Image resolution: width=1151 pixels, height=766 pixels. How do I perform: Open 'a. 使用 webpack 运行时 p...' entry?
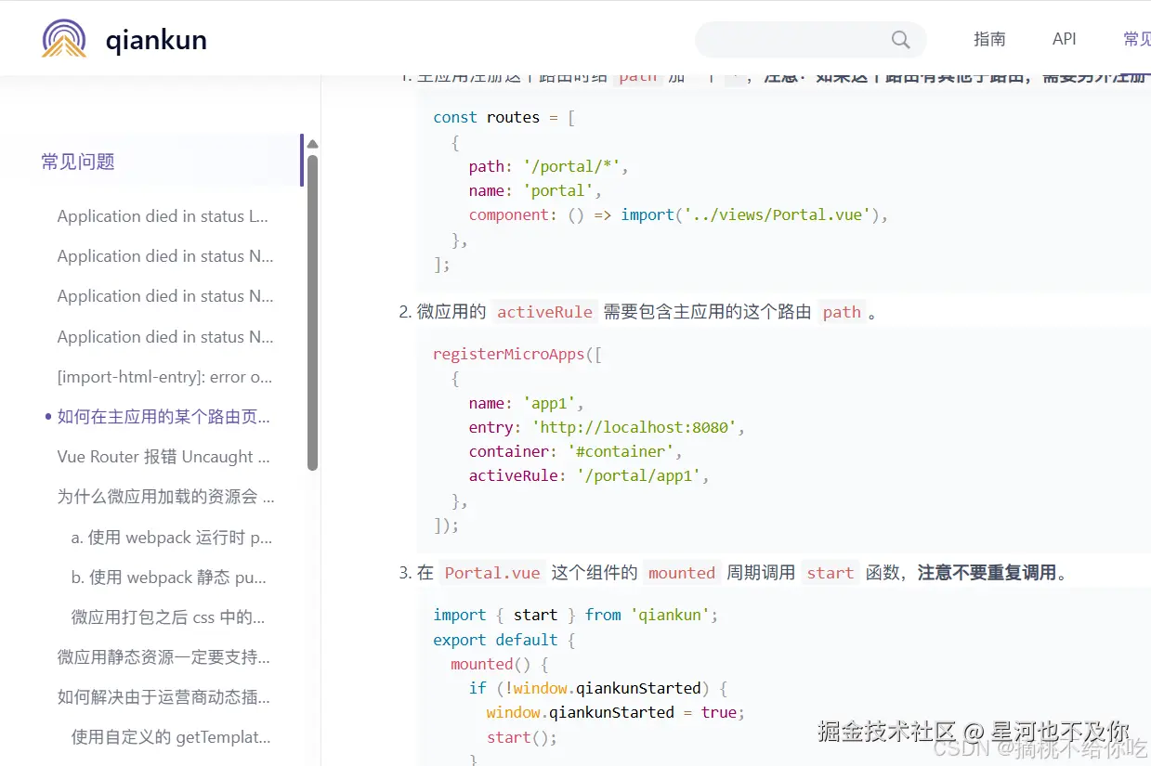(172, 538)
